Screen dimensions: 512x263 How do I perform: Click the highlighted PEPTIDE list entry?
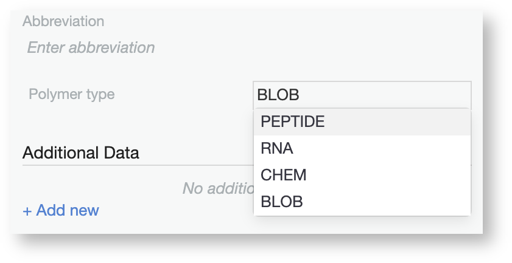(293, 121)
